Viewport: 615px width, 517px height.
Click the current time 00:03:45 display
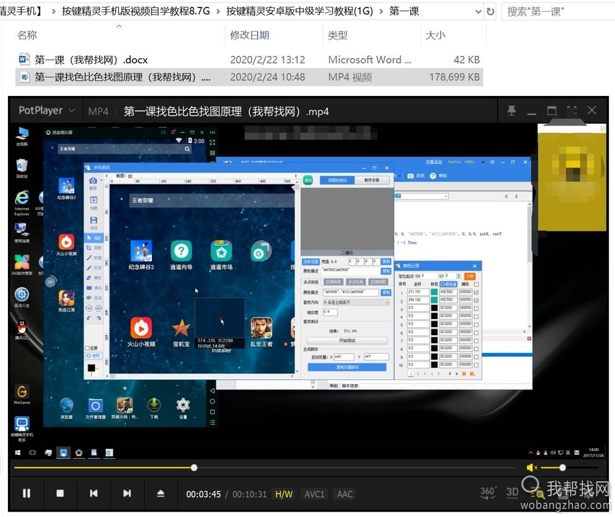point(204,494)
